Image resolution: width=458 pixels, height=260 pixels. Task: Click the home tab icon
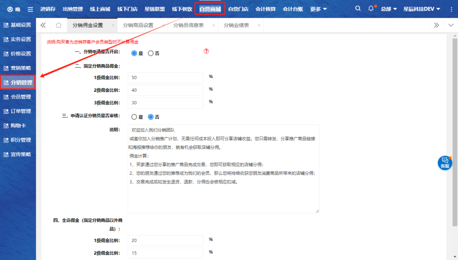tap(59, 25)
